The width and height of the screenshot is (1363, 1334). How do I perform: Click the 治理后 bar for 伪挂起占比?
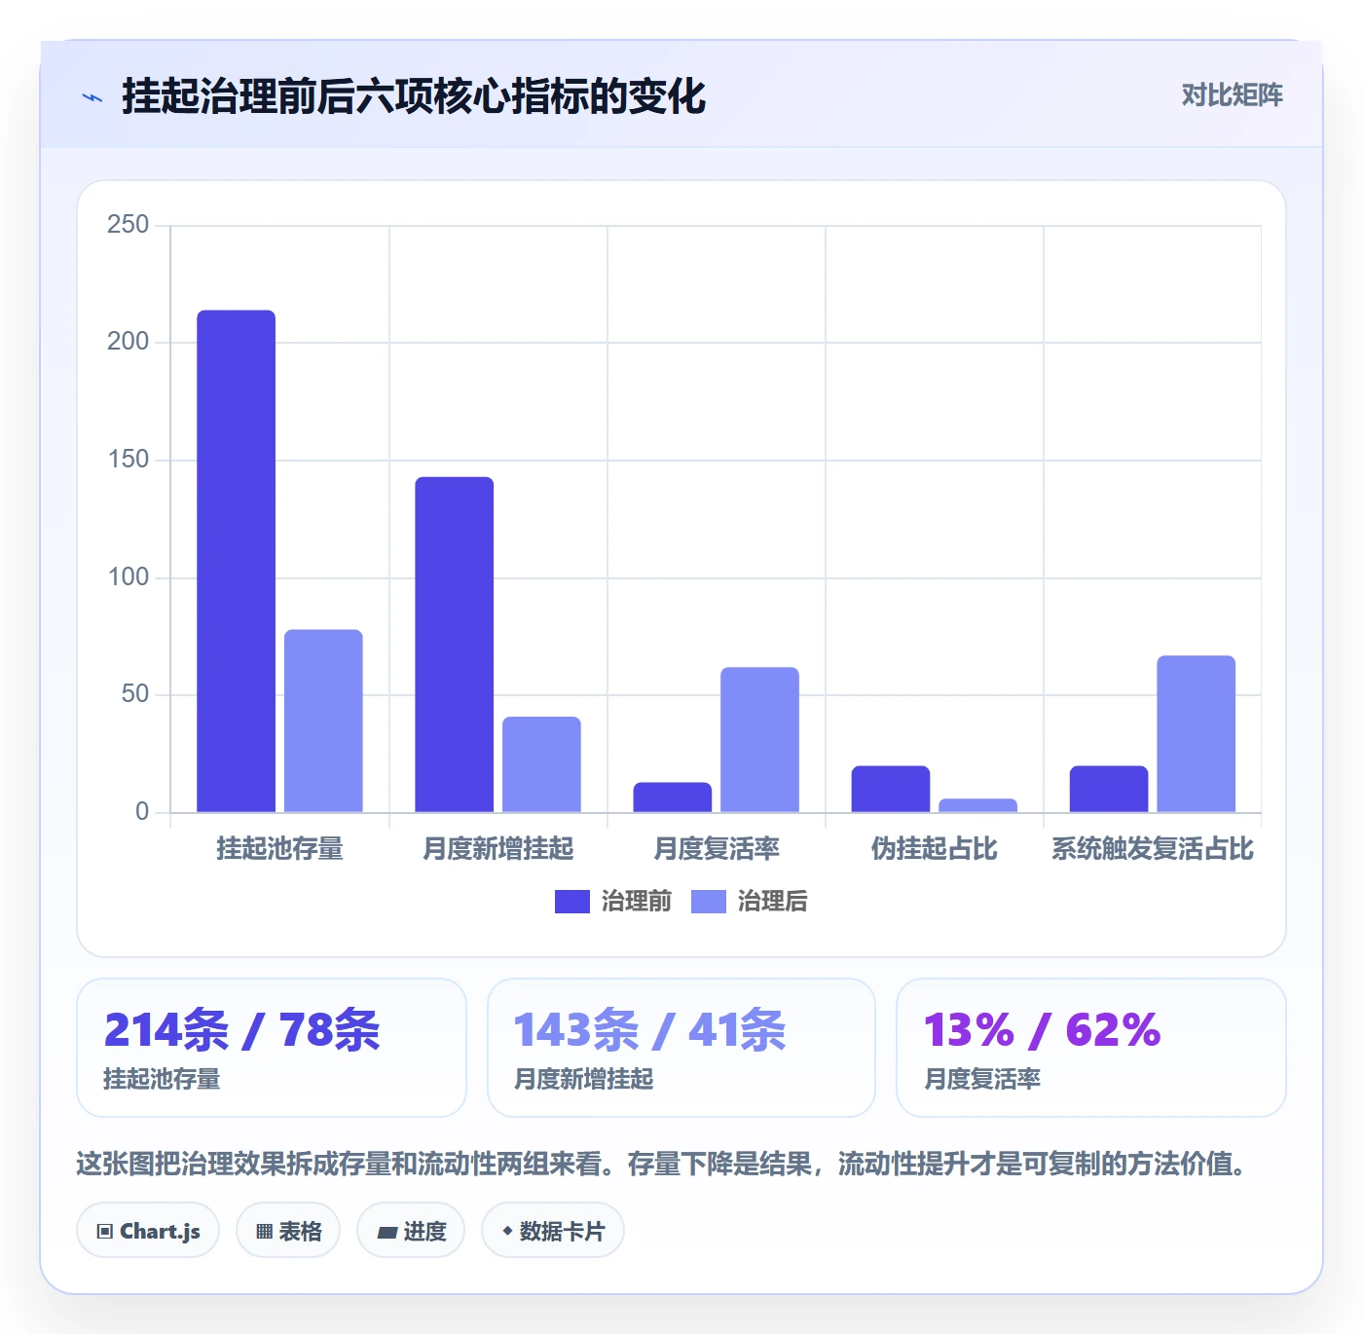[977, 805]
